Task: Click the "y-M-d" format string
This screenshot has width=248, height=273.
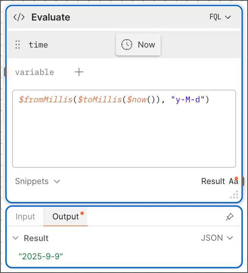Action: click(x=188, y=100)
